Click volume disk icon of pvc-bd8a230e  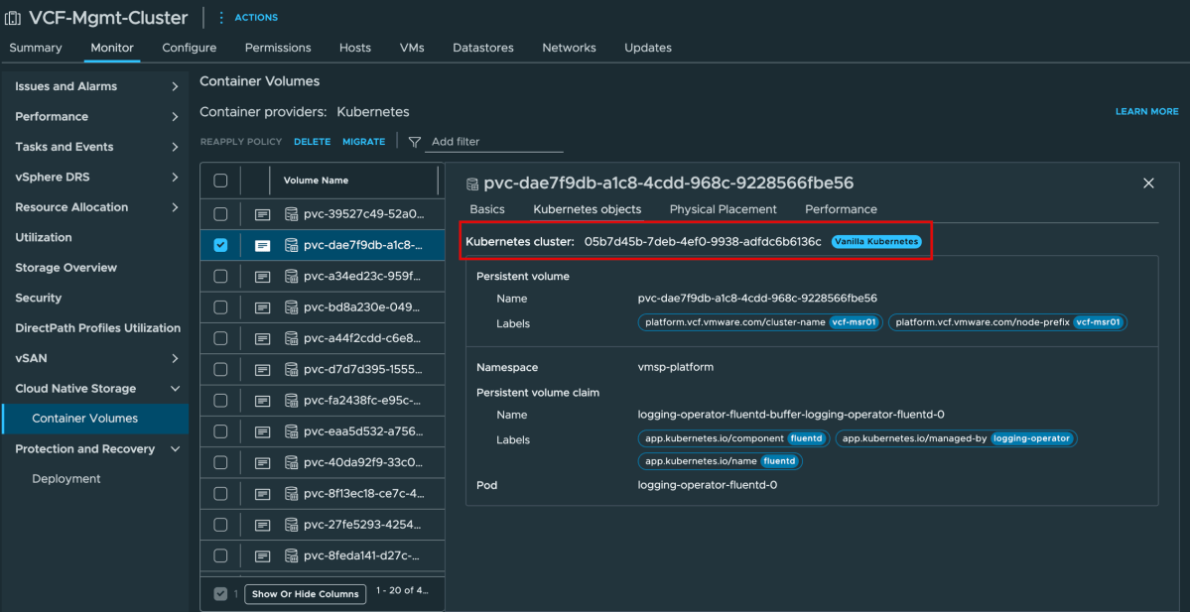[x=291, y=307]
